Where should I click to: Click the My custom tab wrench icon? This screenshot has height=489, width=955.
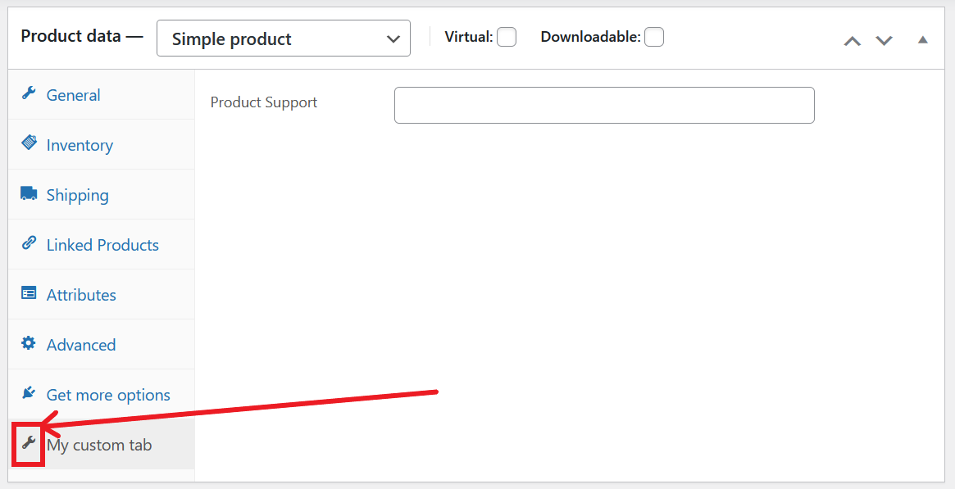(29, 443)
